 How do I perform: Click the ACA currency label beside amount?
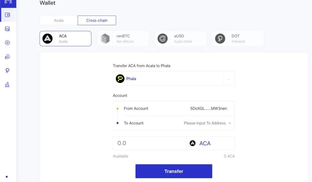(x=205, y=143)
